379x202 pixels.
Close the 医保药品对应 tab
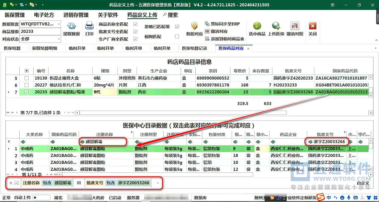(x=248, y=48)
